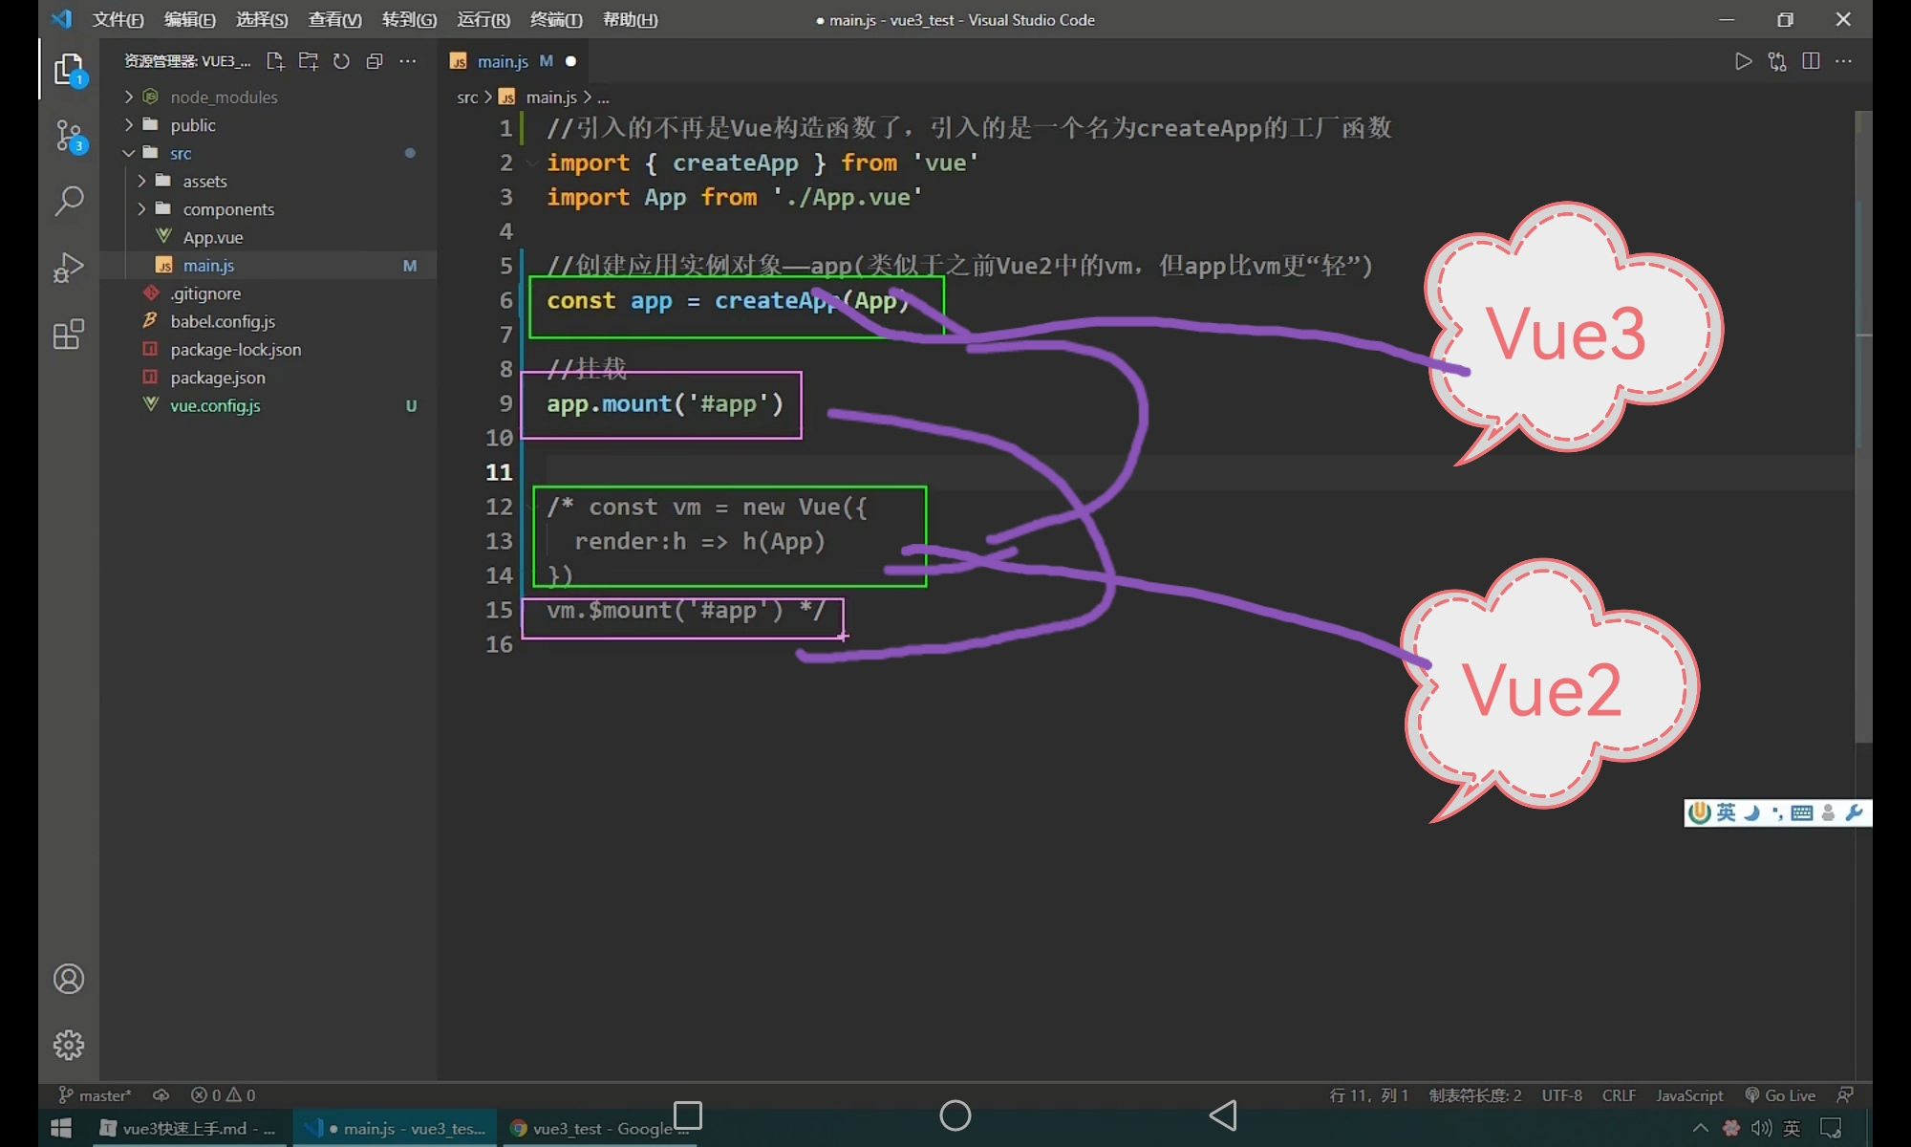The image size is (1911, 1147).
Task: Click the New File explorer icon
Action: click(x=275, y=61)
